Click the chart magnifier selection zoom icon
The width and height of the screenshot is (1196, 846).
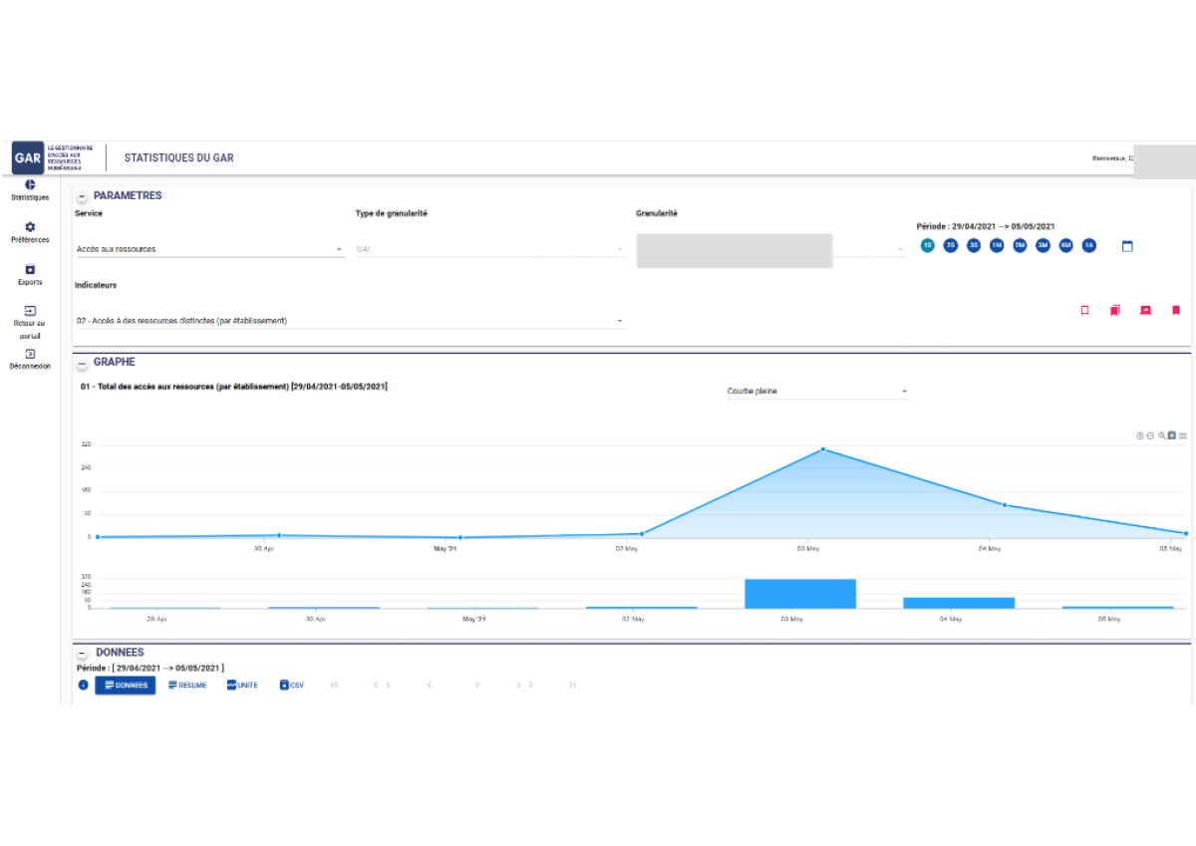1161,435
